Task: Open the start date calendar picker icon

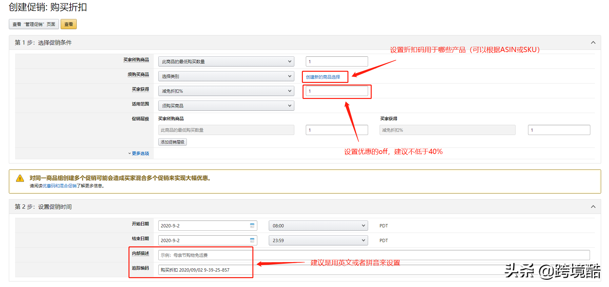Action: (252, 225)
